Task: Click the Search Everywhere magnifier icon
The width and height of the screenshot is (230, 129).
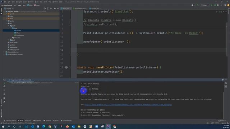Action: click(x=225, y=5)
